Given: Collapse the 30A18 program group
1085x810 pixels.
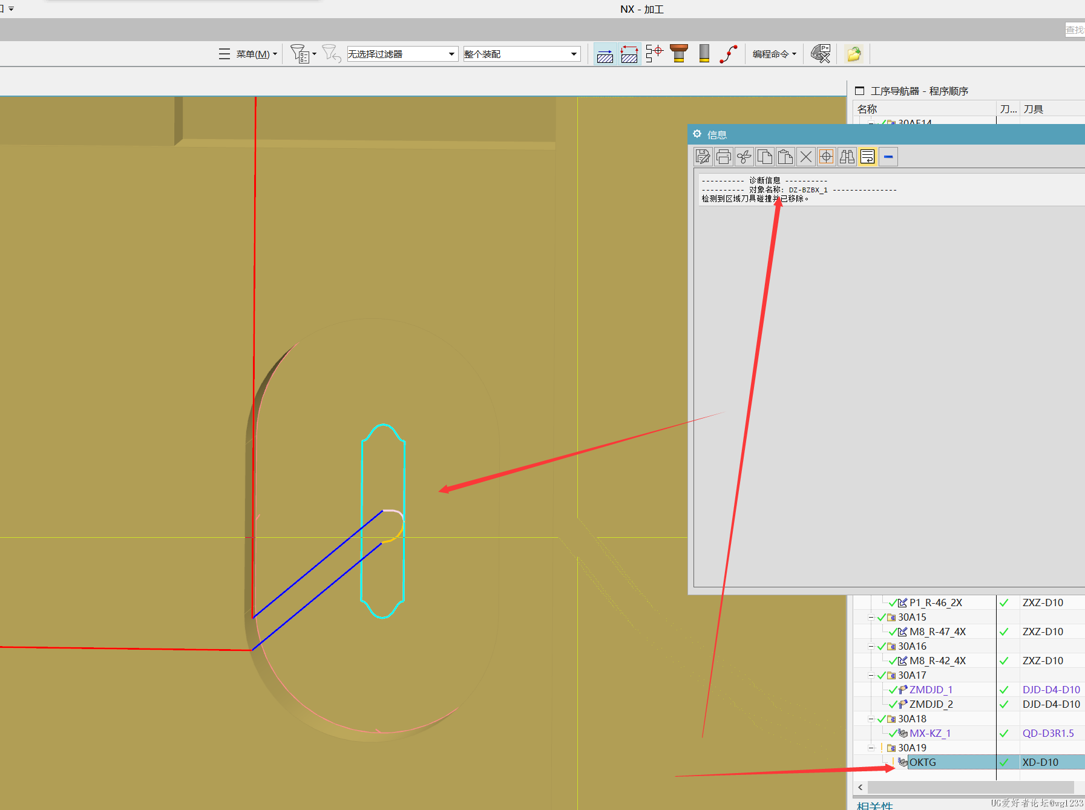Looking at the screenshot, I should coord(871,719).
